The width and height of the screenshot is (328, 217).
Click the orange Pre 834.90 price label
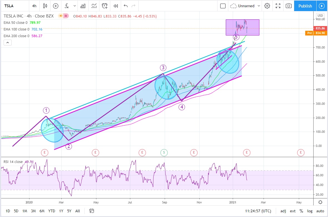[x=316, y=33]
